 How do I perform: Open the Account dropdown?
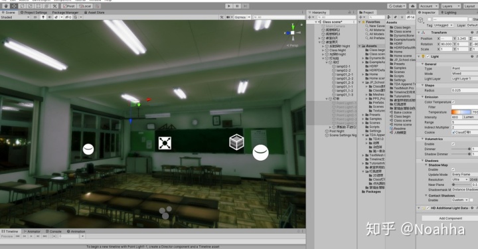(428, 6)
